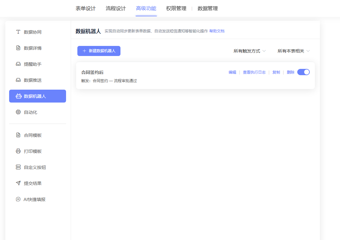Click 编辑 for the 合同签约后 robot
The height and width of the screenshot is (240, 340).
[232, 72]
